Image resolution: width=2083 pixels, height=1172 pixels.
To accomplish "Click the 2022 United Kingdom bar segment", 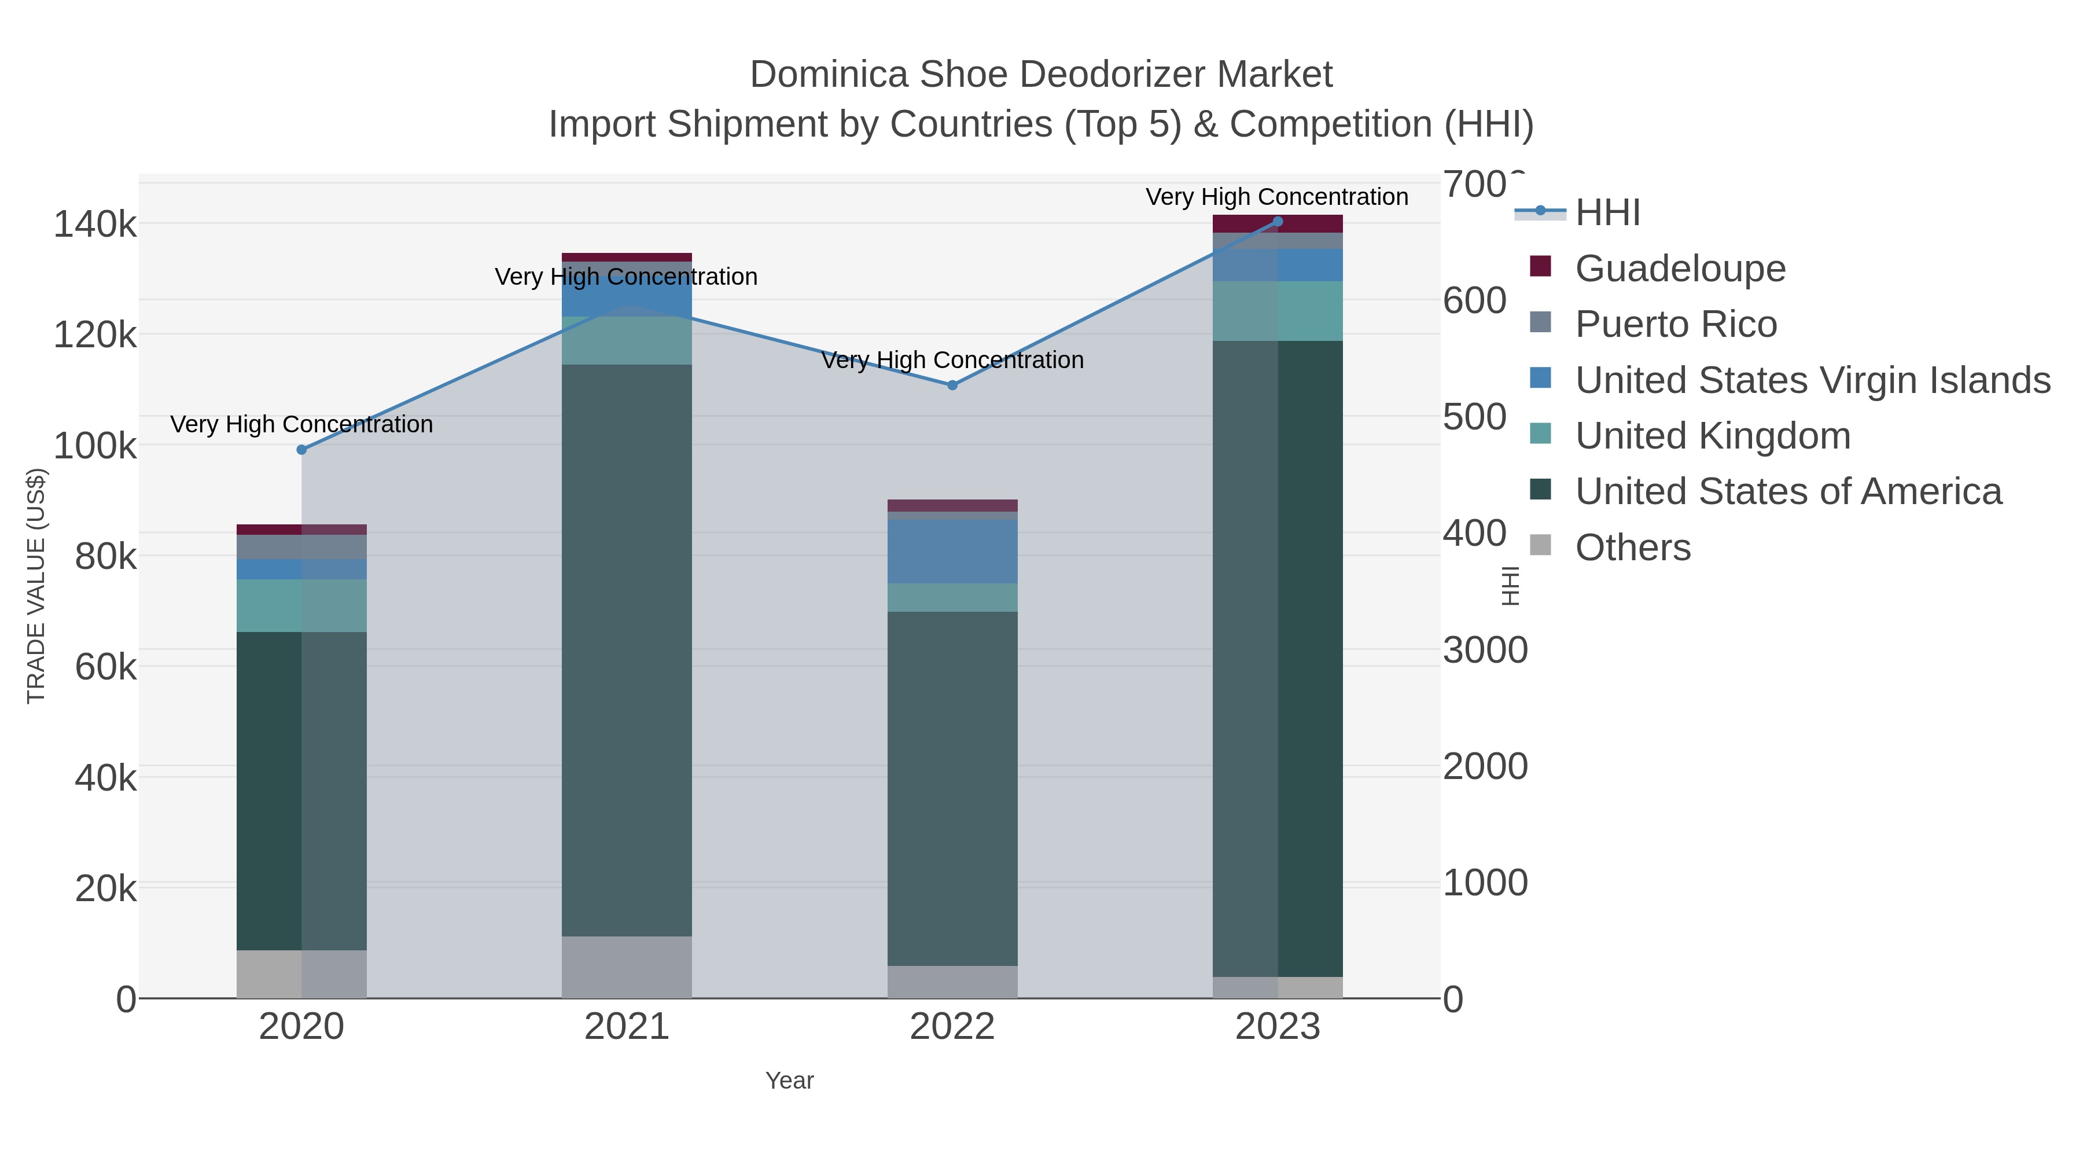I will pos(952,598).
